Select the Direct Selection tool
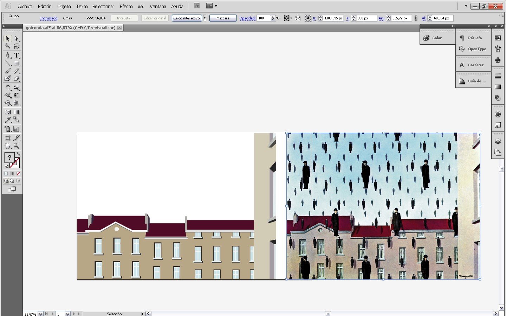 [17, 39]
